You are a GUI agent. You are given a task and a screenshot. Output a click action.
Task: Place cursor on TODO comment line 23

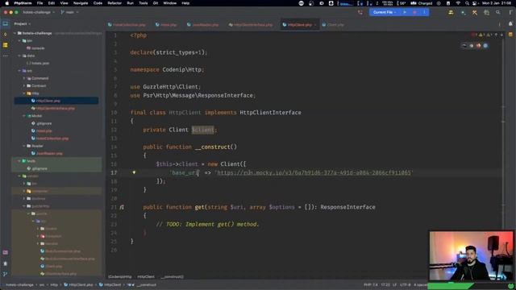tap(208, 224)
